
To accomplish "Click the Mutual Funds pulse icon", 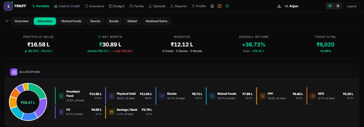I will 212,96.
